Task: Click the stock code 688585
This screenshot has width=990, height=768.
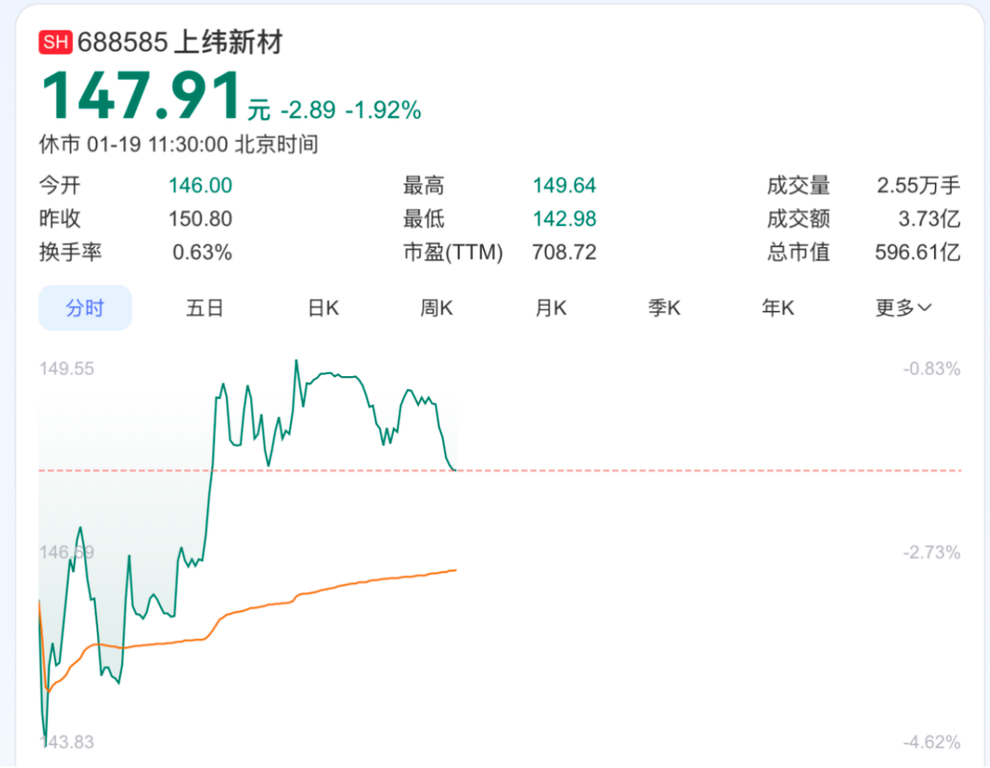Action: 122,42
